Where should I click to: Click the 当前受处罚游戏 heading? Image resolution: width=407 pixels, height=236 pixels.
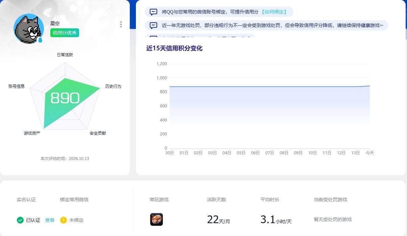[330, 200]
